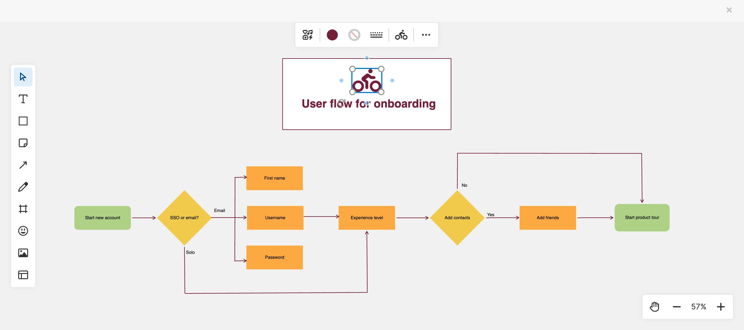Toggle the keyboard shortcuts option
The image size is (744, 330).
[376, 35]
